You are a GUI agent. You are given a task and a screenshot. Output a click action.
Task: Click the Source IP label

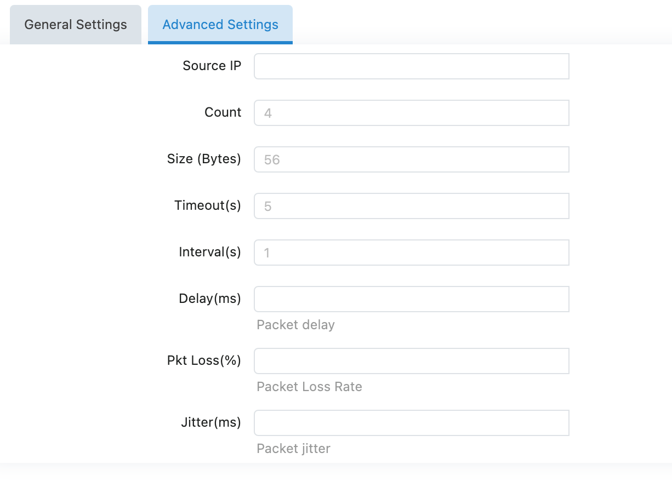point(212,66)
